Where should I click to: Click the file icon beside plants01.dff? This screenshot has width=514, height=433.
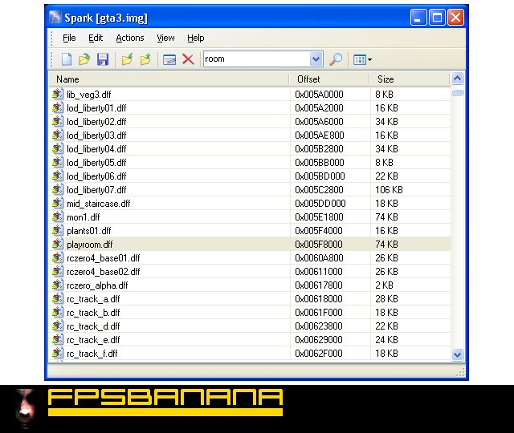(58, 230)
